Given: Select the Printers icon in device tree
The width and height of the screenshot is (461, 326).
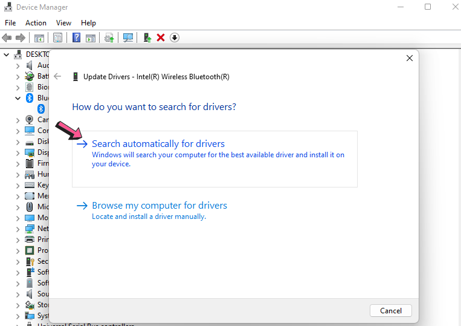Looking at the screenshot, I should click(30, 240).
